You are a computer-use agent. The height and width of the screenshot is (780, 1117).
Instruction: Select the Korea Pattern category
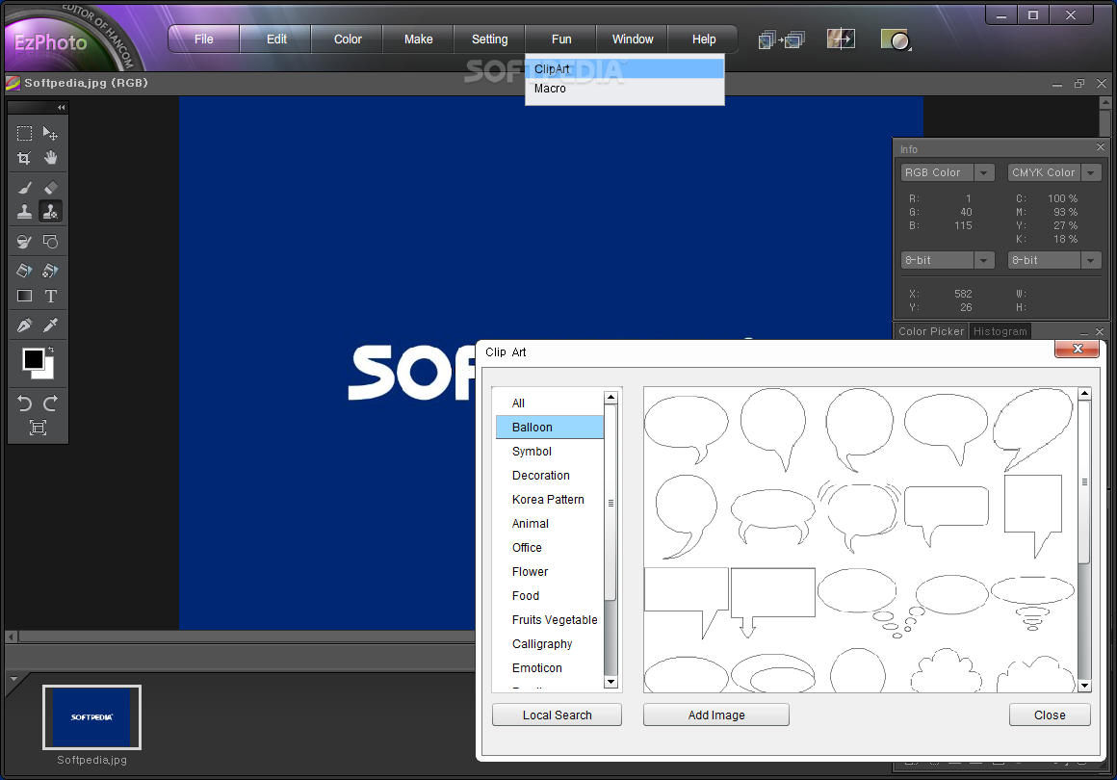tap(549, 500)
